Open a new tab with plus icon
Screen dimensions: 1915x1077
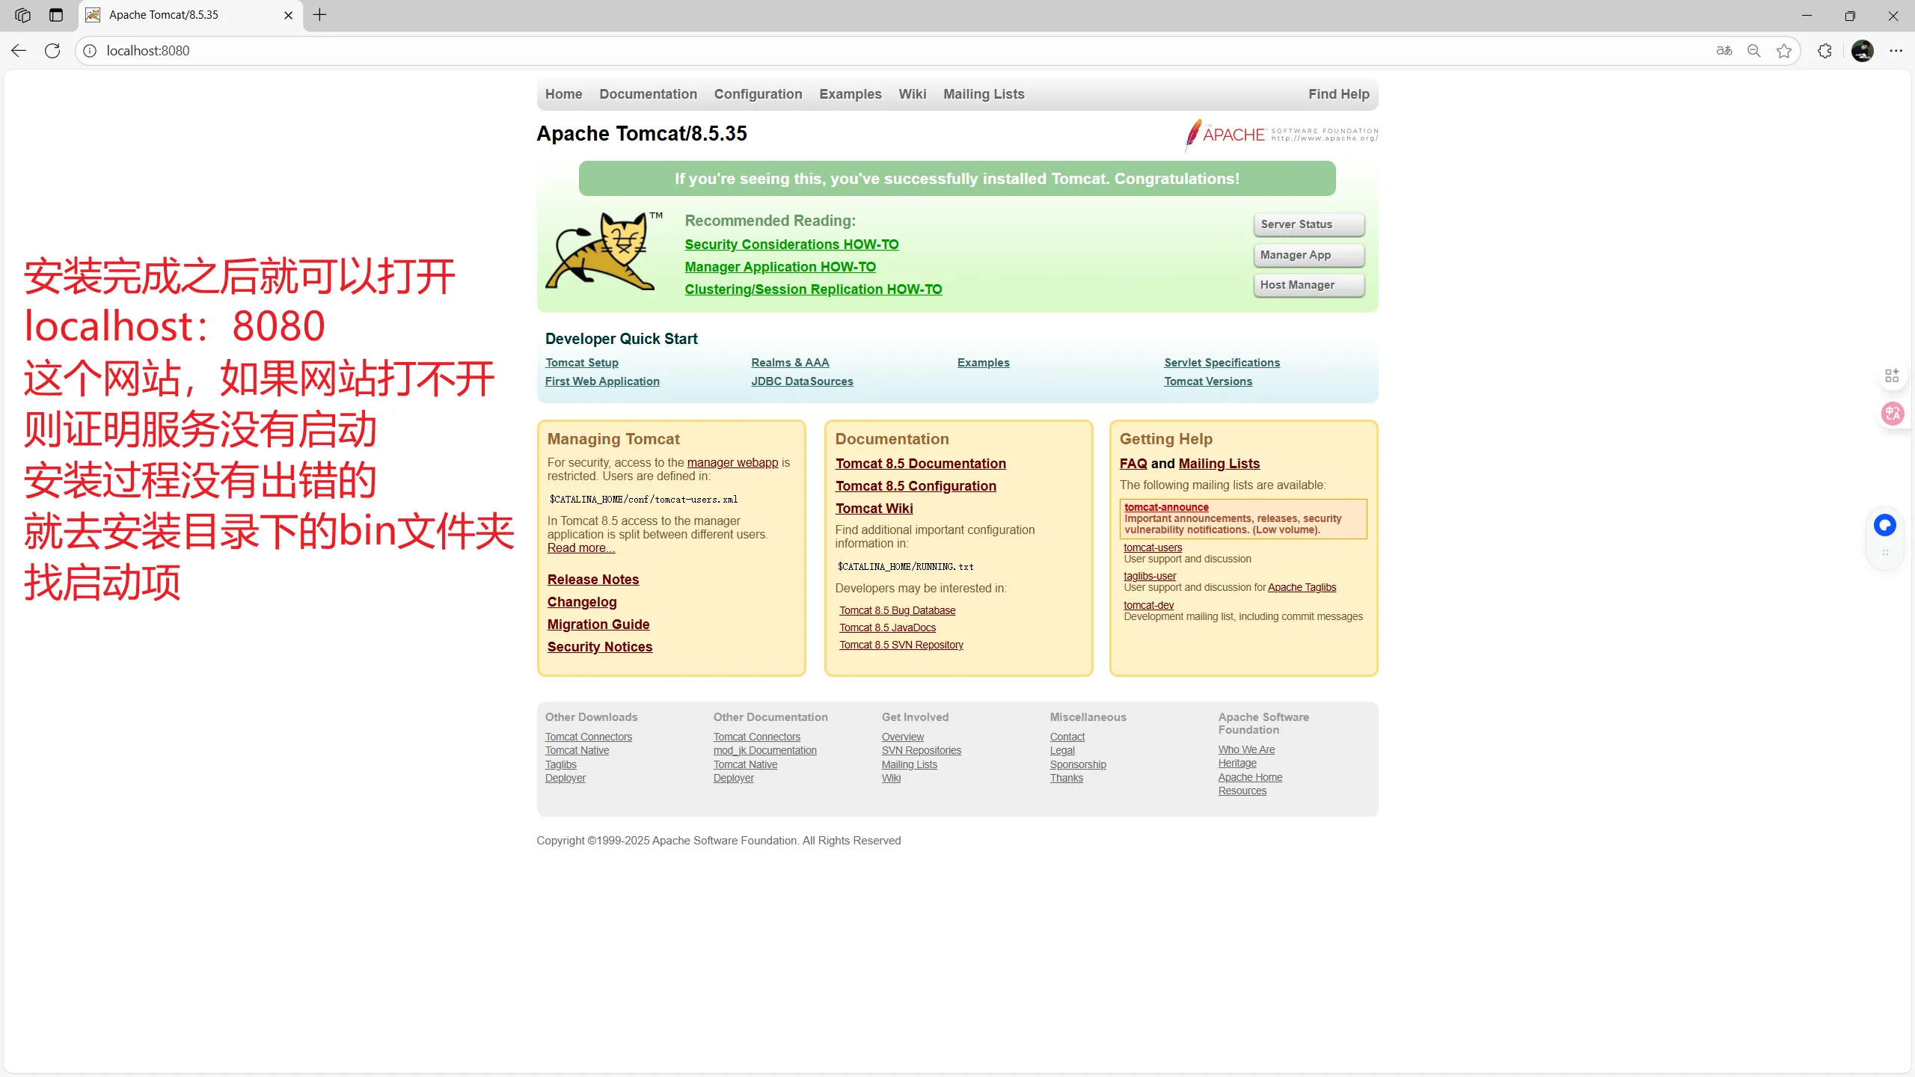(319, 15)
